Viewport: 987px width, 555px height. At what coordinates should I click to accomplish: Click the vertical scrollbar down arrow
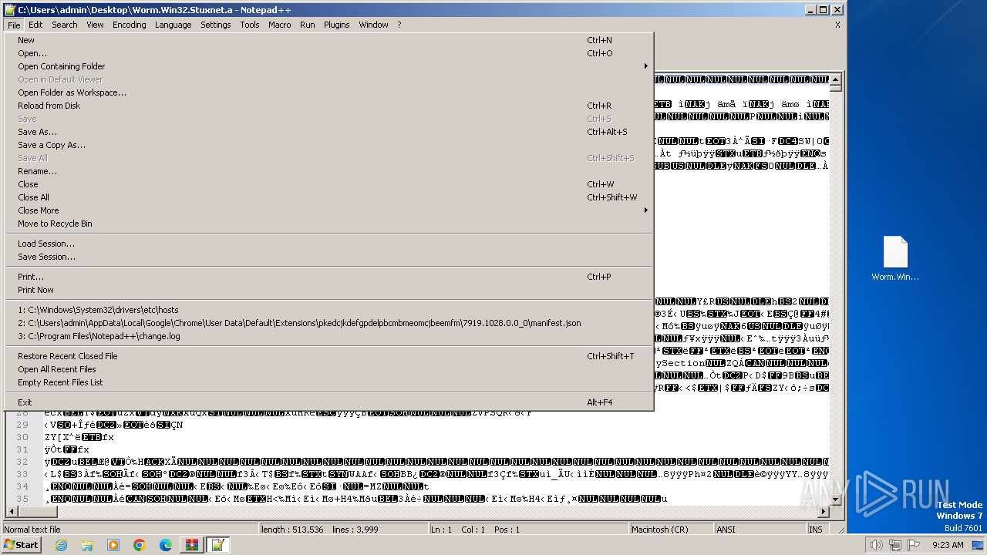(837, 499)
